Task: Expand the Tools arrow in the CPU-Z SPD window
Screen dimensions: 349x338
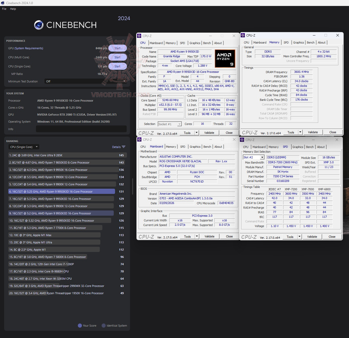Action: pyautogui.click(x=299, y=237)
